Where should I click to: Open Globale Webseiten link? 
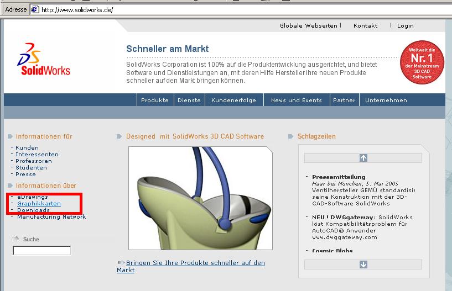pos(308,25)
